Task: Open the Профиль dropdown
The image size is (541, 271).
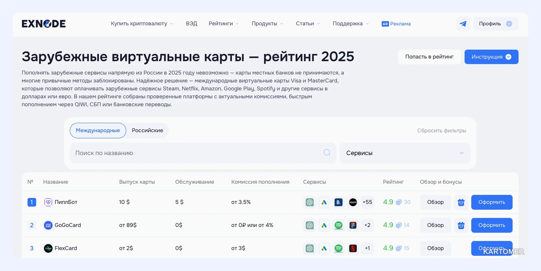Action: point(496,24)
